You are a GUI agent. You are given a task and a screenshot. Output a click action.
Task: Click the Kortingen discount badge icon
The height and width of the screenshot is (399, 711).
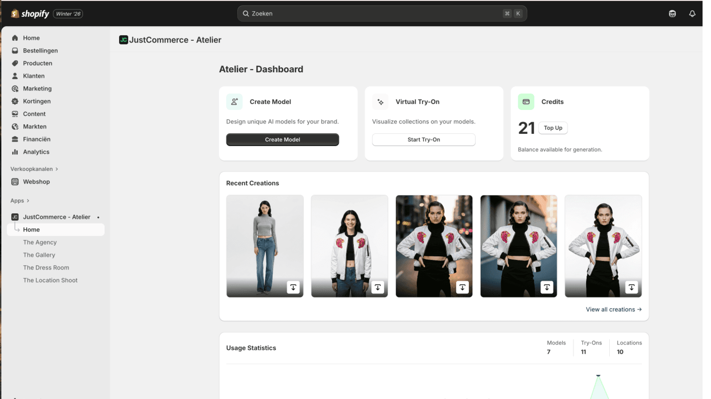click(x=15, y=102)
